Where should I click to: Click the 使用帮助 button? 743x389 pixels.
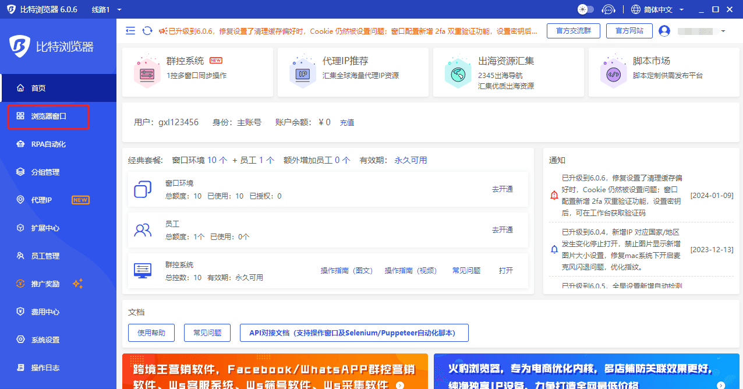coord(151,333)
